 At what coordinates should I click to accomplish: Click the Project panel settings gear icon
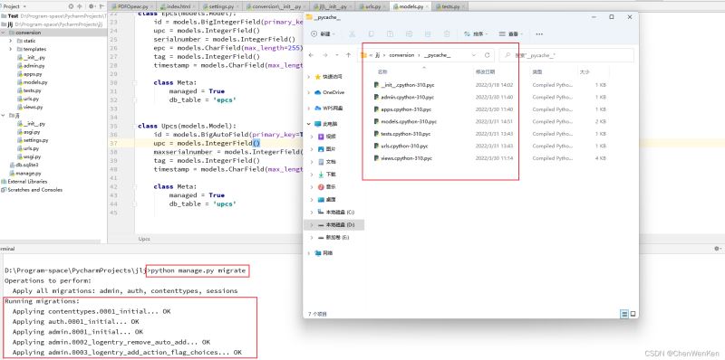tap(92, 6)
